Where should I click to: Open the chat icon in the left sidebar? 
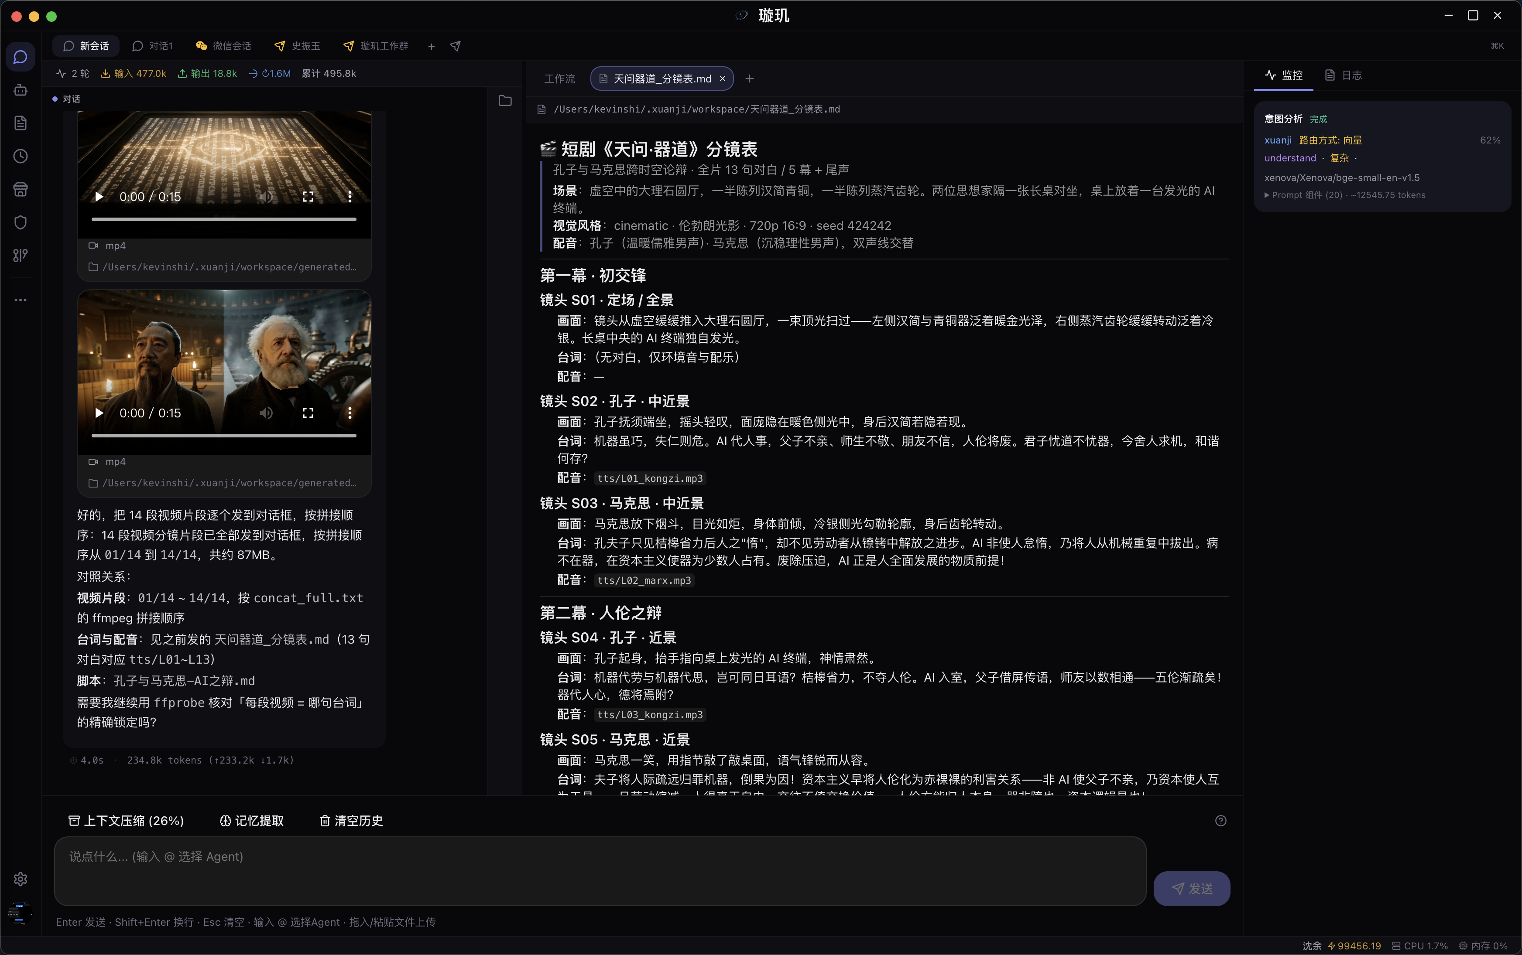[x=20, y=57]
